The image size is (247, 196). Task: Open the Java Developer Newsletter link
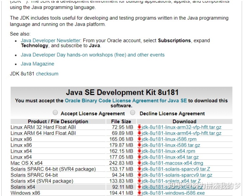(50, 41)
